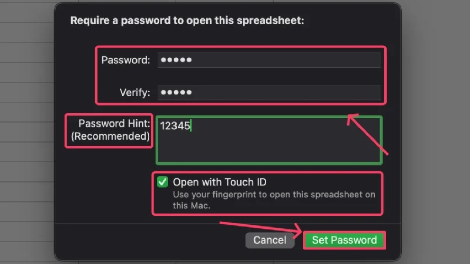
Task: Click the "12345" text in the hint box
Action: point(175,126)
